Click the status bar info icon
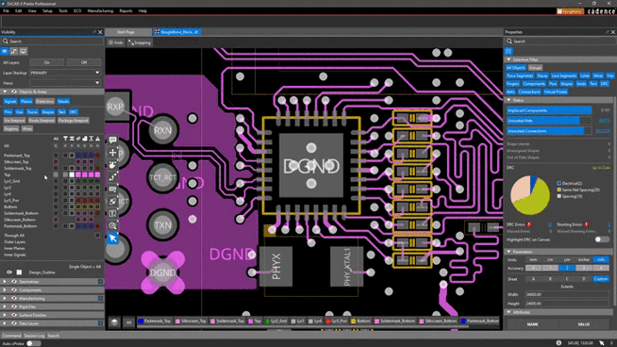Image resolution: width=617 pixels, height=347 pixels. [559, 343]
